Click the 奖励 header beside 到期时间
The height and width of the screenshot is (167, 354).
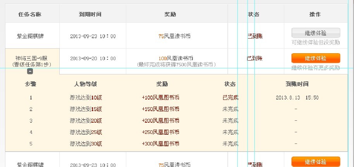tap(170, 14)
